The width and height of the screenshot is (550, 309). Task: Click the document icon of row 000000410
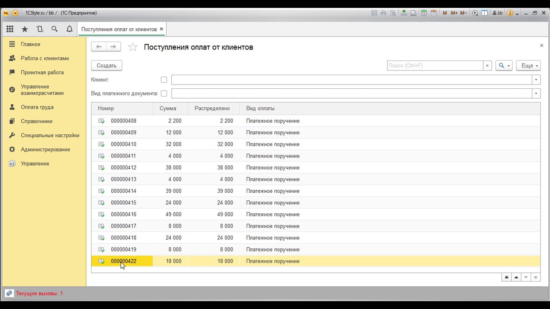point(101,144)
